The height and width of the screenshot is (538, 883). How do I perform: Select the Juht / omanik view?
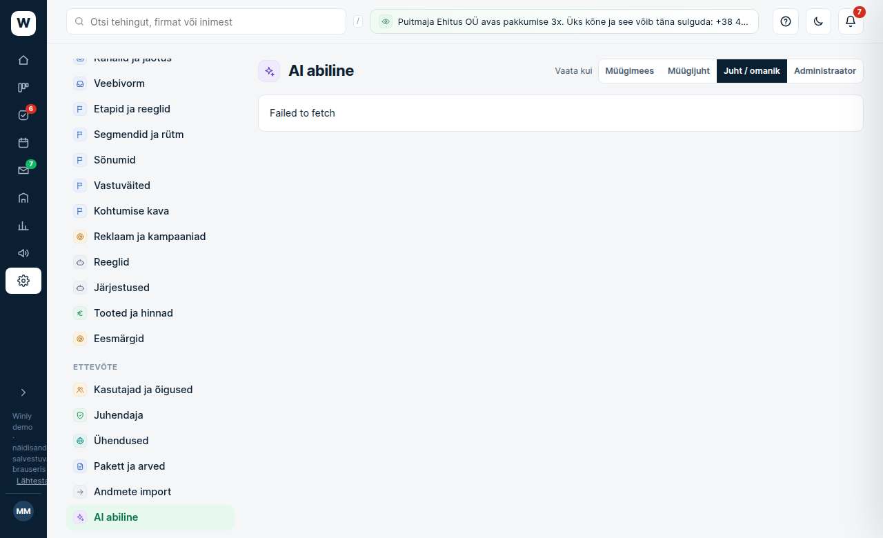[752, 71]
